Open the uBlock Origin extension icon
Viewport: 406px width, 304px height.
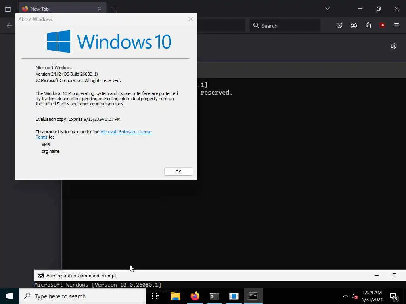[382, 25]
